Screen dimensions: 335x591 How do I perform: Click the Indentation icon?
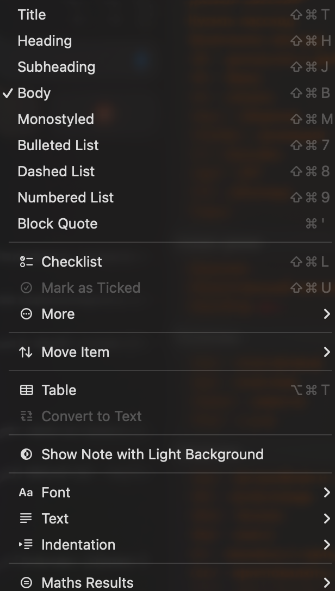tap(26, 545)
